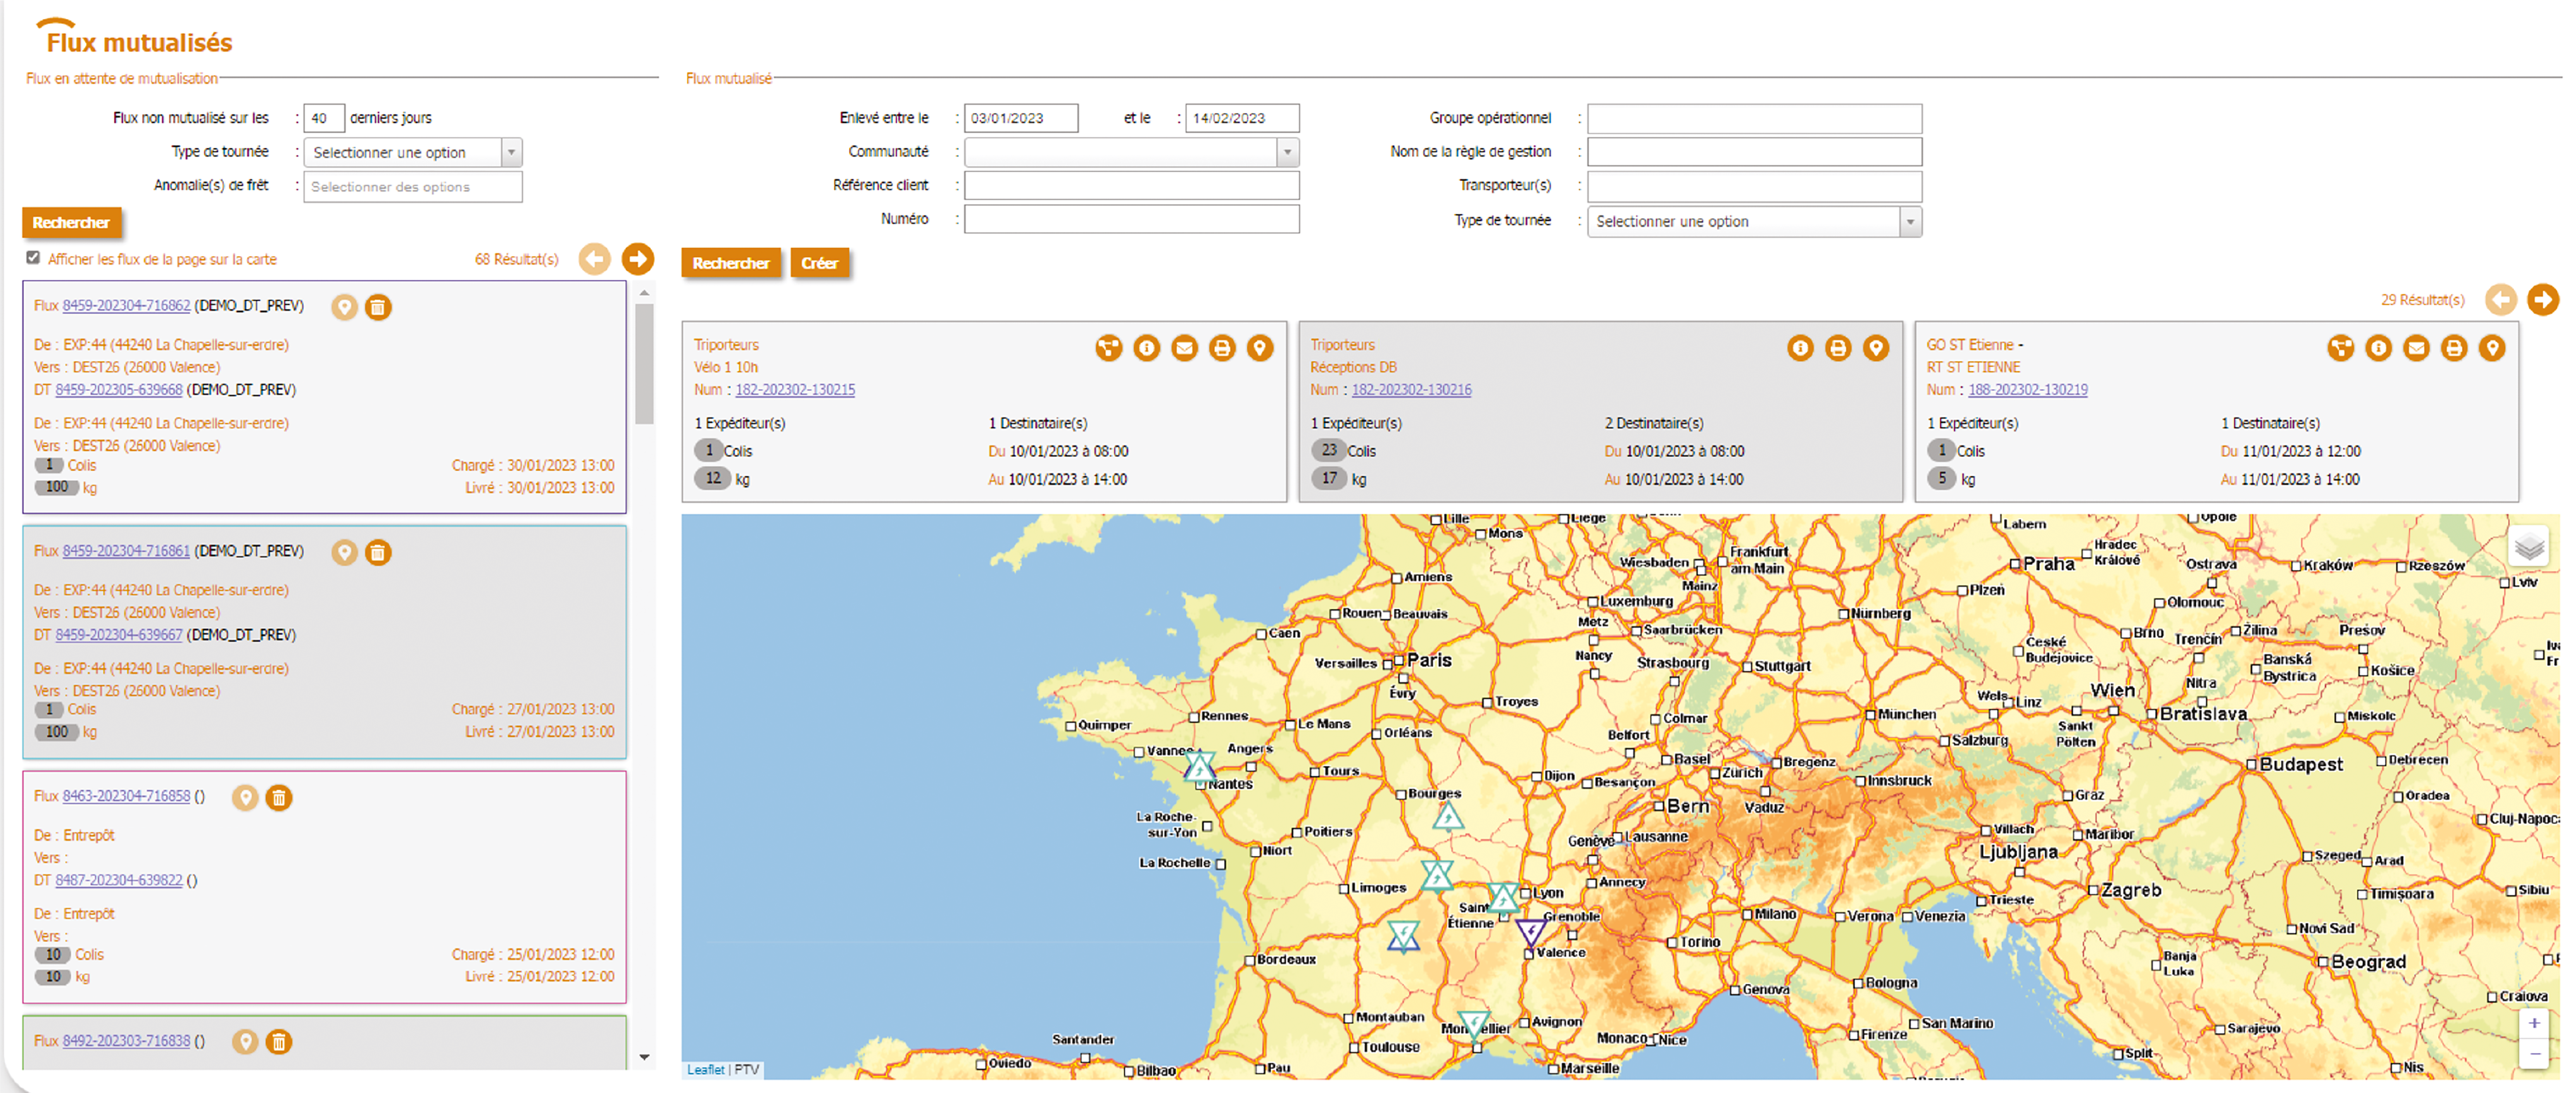
Task: Print the RT ST ETIENNE tour
Action: [2454, 348]
